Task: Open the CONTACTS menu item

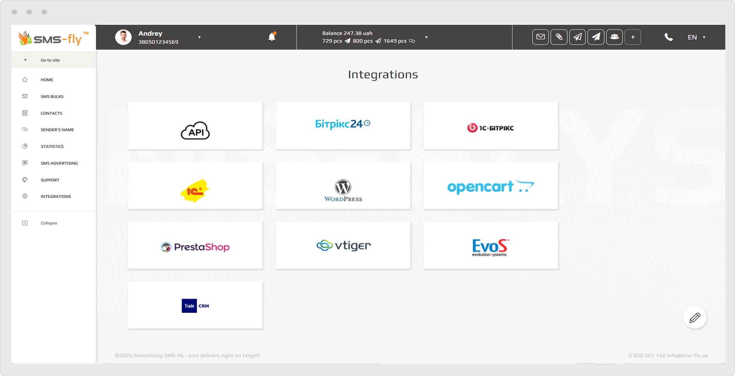Action: (51, 113)
